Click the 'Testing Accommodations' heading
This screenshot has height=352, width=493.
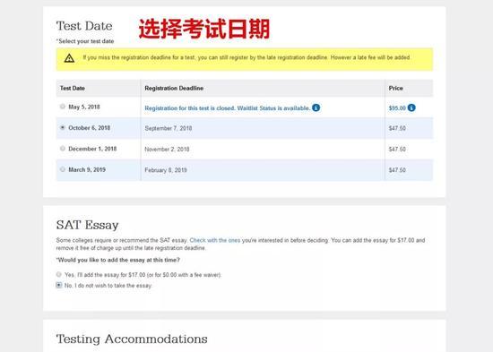(x=132, y=339)
